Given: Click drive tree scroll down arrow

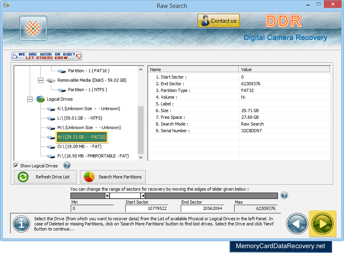Looking at the screenshot, I should click(x=141, y=157).
